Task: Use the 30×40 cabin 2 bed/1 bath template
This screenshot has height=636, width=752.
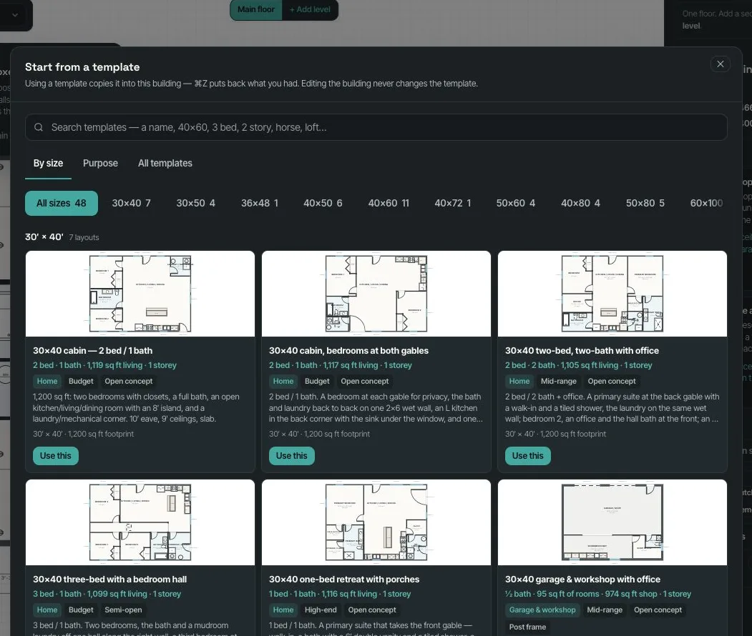Action: pos(56,455)
